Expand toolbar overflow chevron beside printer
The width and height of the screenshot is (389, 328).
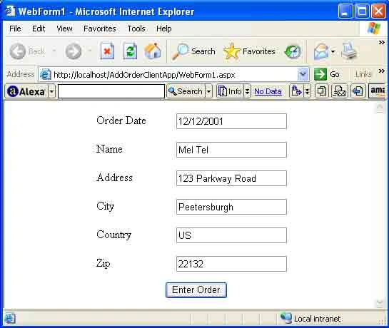pyautogui.click(x=382, y=43)
